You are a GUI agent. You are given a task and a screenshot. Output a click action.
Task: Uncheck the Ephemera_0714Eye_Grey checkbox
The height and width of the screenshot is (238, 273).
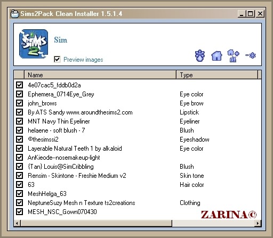click(x=19, y=94)
